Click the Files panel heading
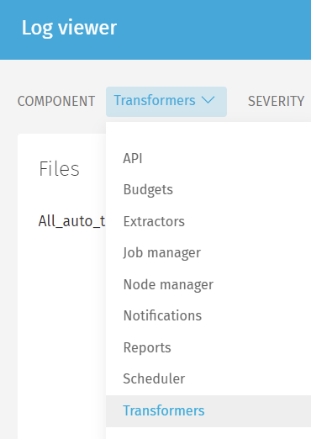 (59, 169)
